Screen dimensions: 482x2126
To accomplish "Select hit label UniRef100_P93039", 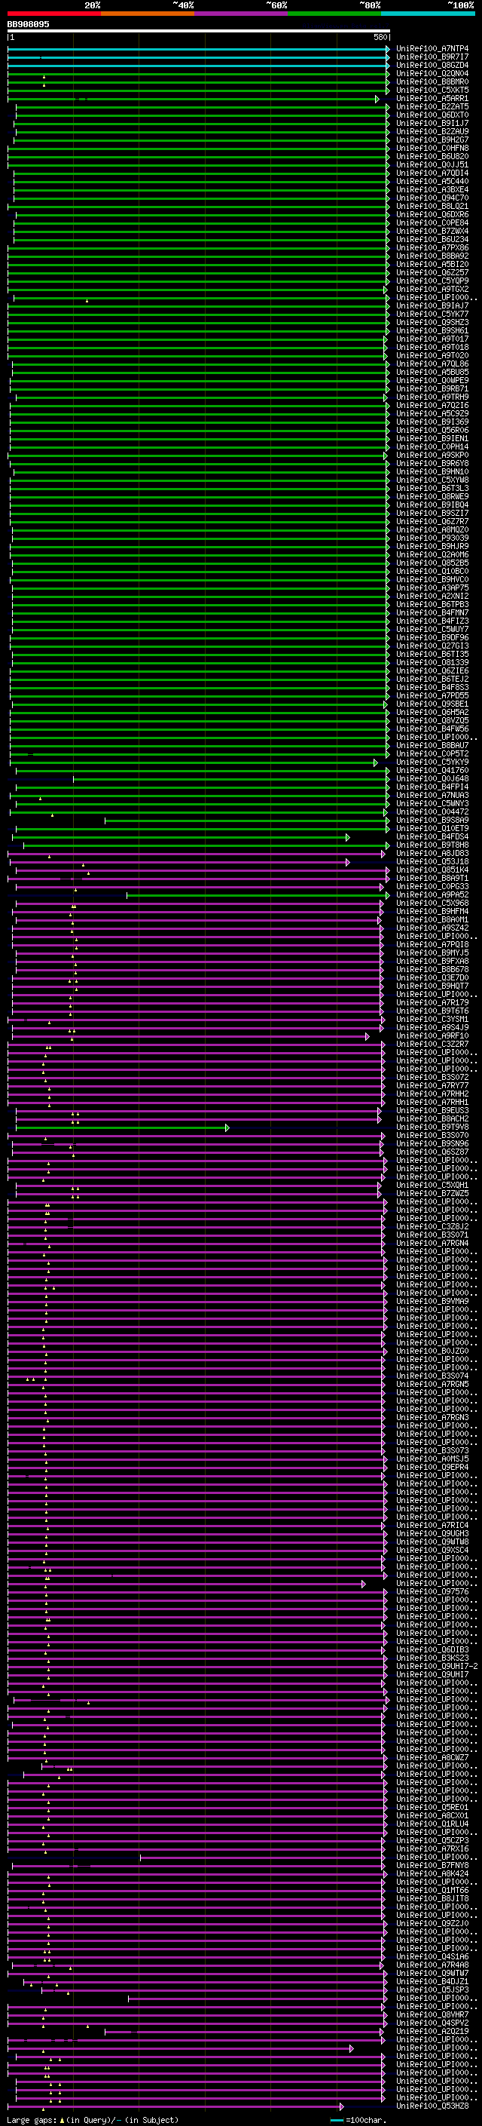I will pyautogui.click(x=432, y=538).
